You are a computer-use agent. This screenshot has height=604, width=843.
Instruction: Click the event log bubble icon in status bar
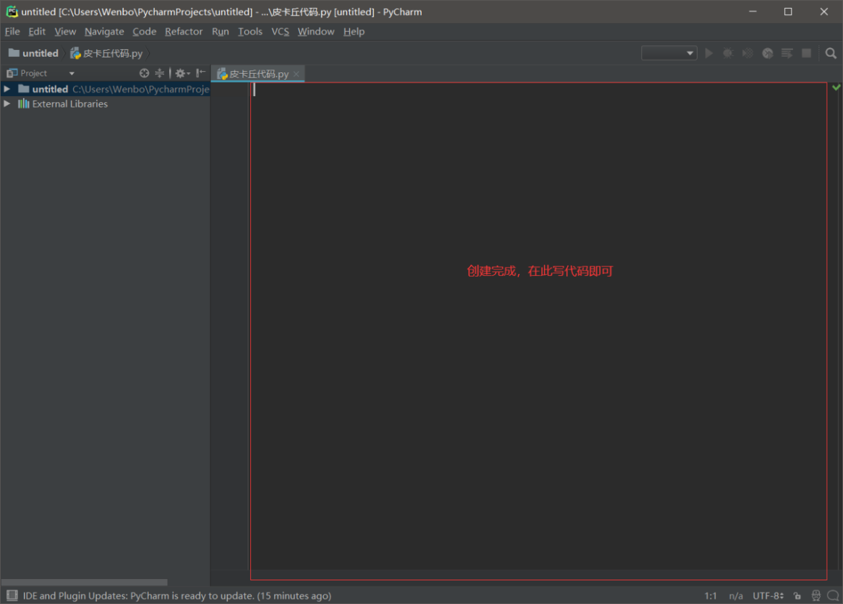point(834,596)
